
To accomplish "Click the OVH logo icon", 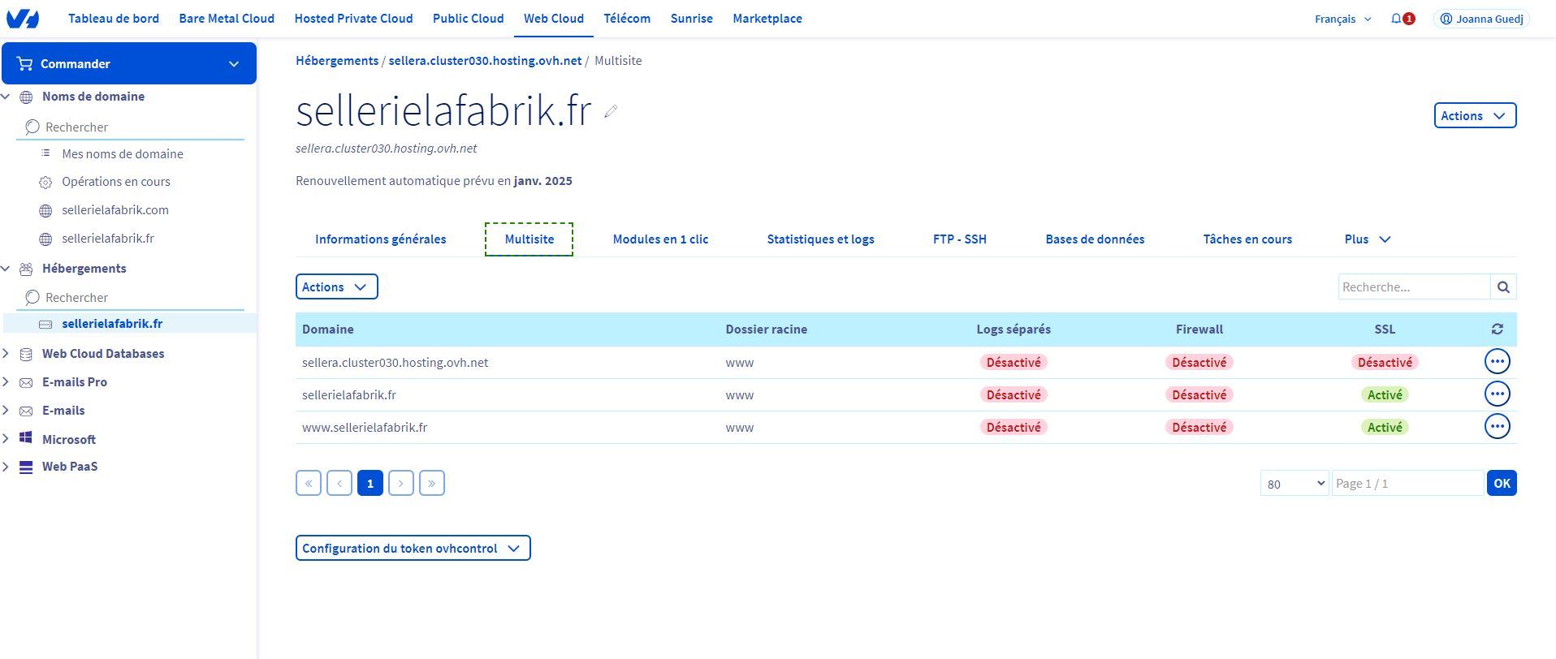I will tap(22, 19).
